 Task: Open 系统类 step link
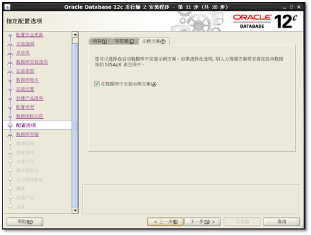point(23,53)
